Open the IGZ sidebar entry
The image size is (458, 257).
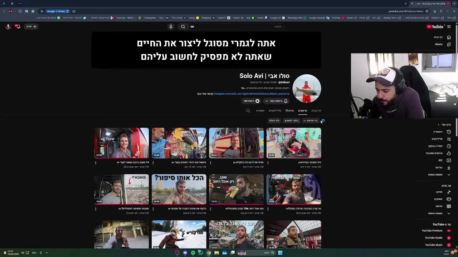tap(444, 160)
